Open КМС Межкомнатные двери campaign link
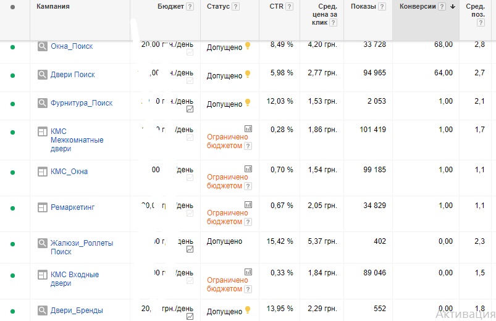Screen dimensions: 496x321 pos(77,140)
